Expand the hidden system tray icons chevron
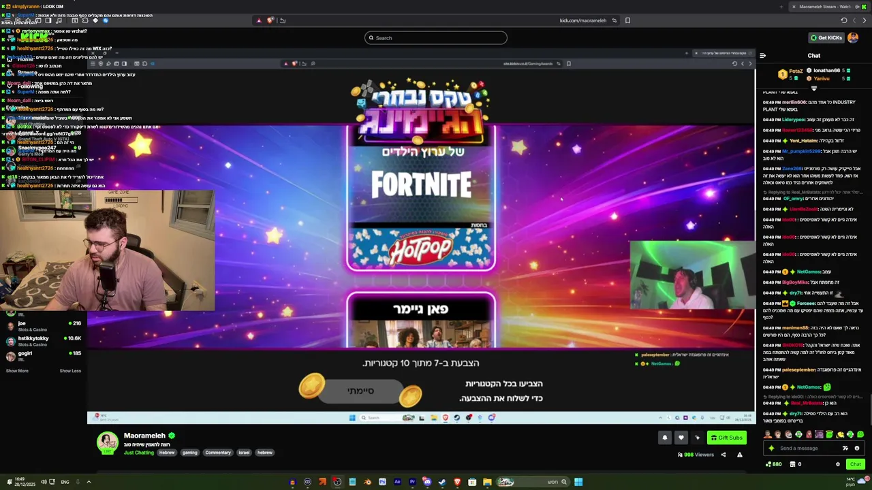872x490 pixels. (89, 482)
